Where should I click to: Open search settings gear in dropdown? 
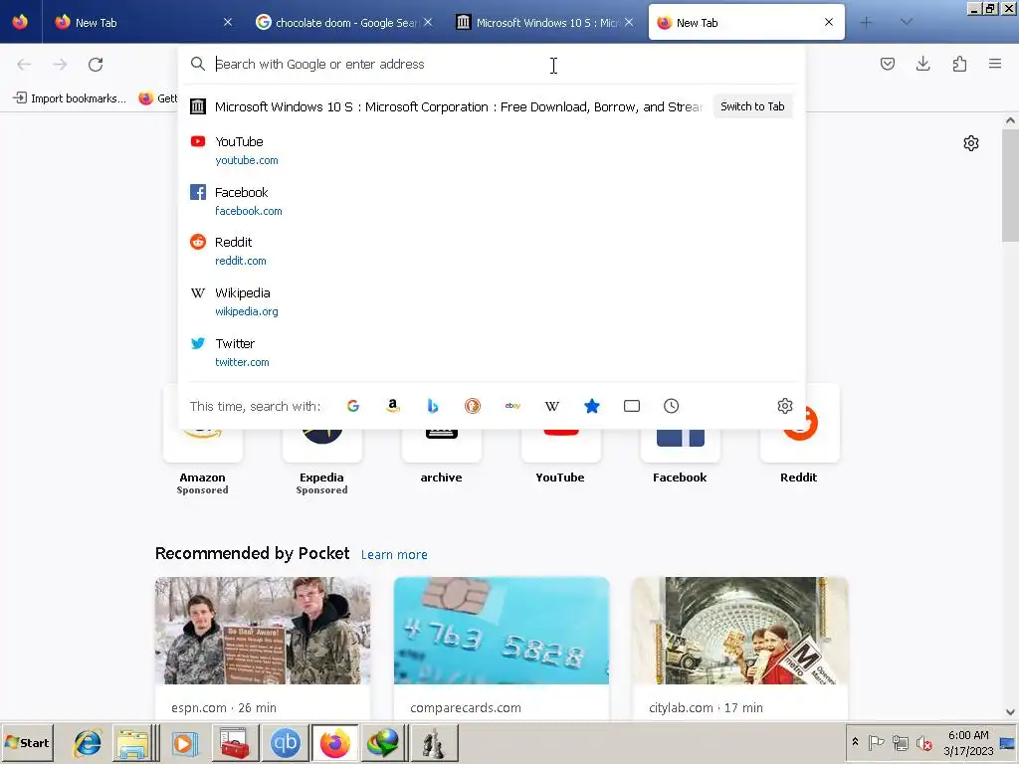coord(785,406)
